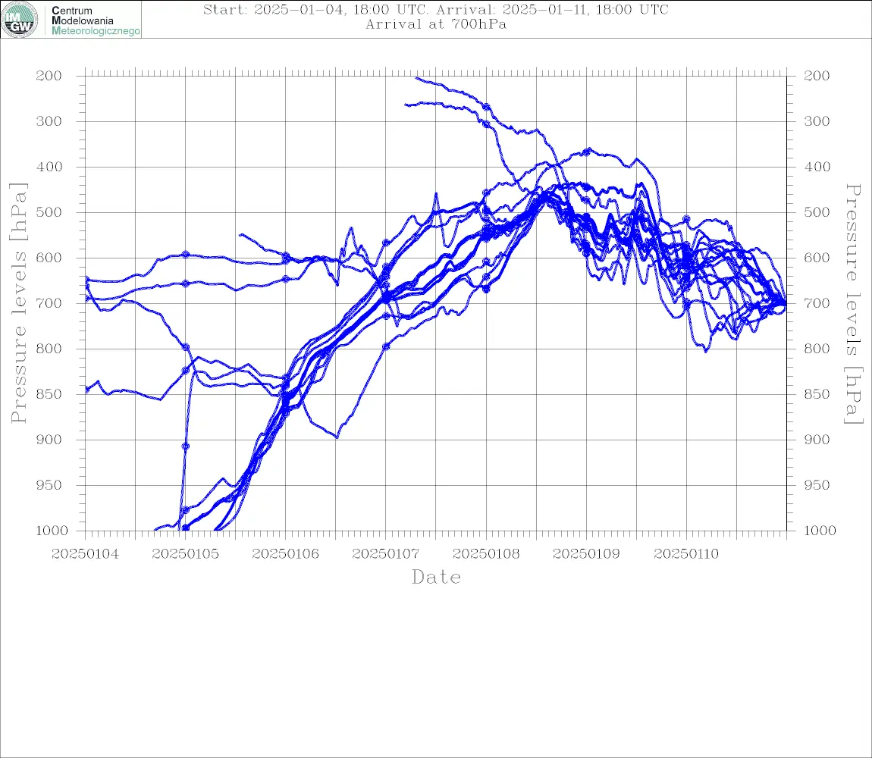Viewport: 872px width, 758px height.
Task: Click the 20250108 date label
Action: click(486, 554)
